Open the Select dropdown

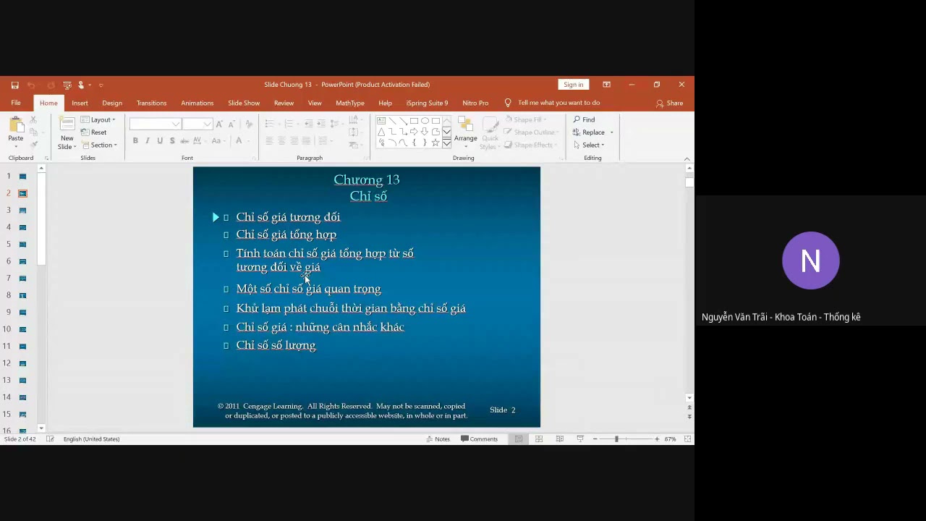(588, 145)
